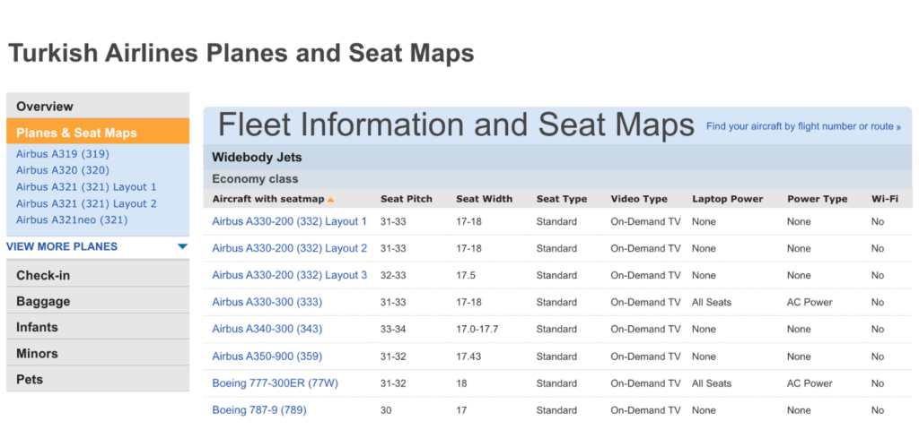Go to the Infants section

[x=98, y=327]
